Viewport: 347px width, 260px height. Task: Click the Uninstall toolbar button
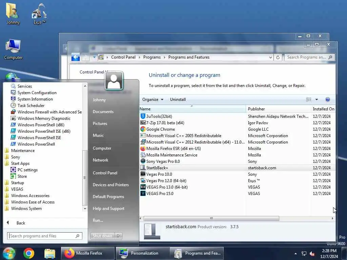point(178,100)
